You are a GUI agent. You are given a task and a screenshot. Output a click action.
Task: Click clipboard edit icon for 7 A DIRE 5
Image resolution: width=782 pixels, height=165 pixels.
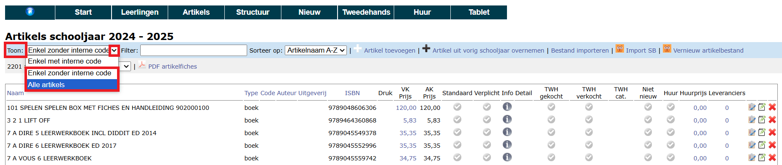[x=752, y=133]
